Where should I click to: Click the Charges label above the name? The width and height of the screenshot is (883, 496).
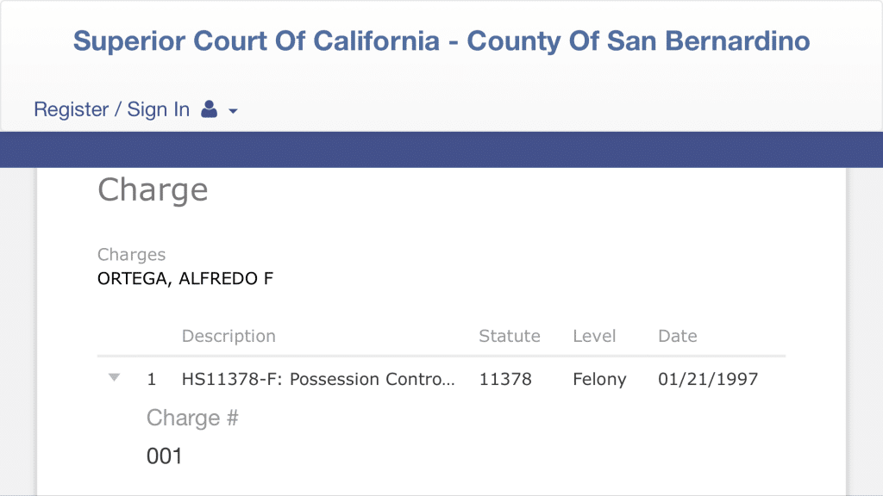[131, 255]
